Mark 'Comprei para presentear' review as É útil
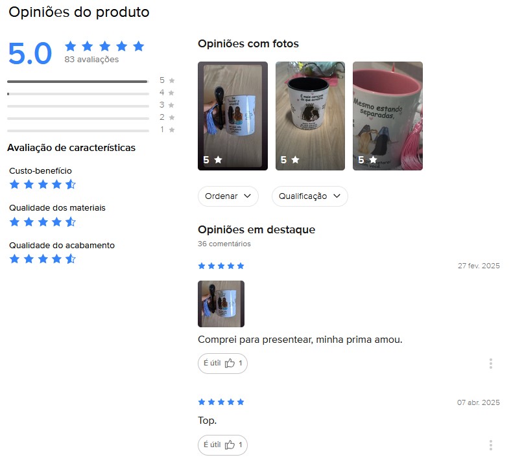511x464 pixels. (222, 364)
